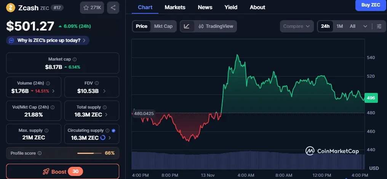Switch to line chart icon view
387x179 pixels.
(x=187, y=26)
